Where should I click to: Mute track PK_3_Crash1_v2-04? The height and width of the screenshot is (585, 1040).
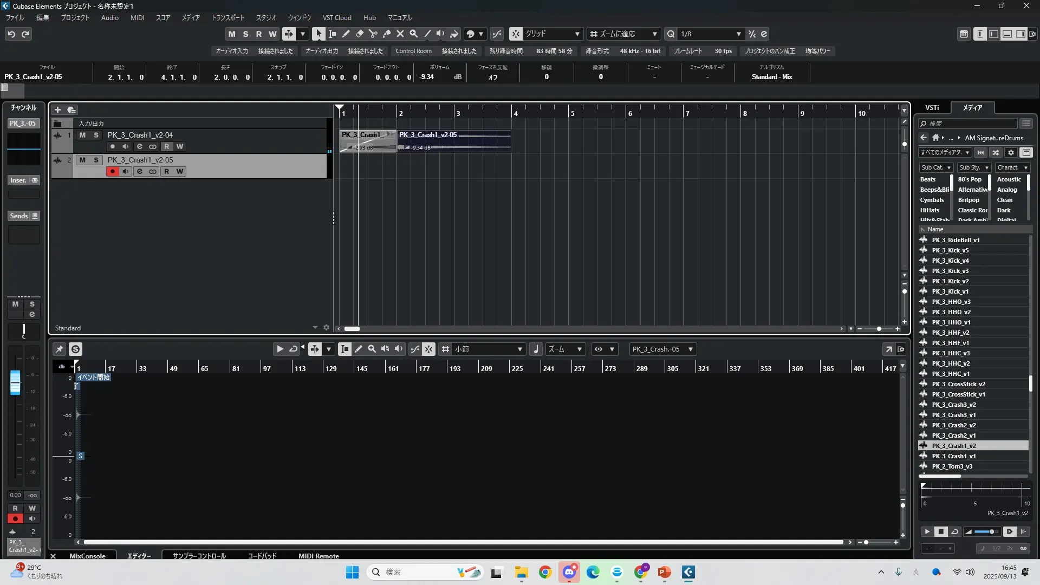point(82,135)
